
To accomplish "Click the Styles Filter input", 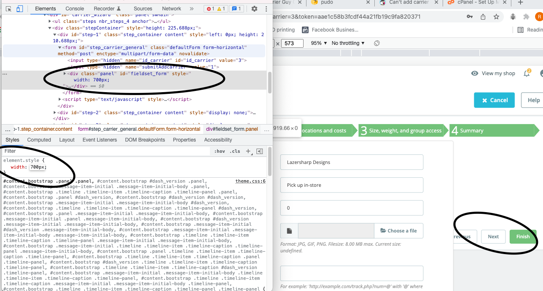I will point(106,152).
